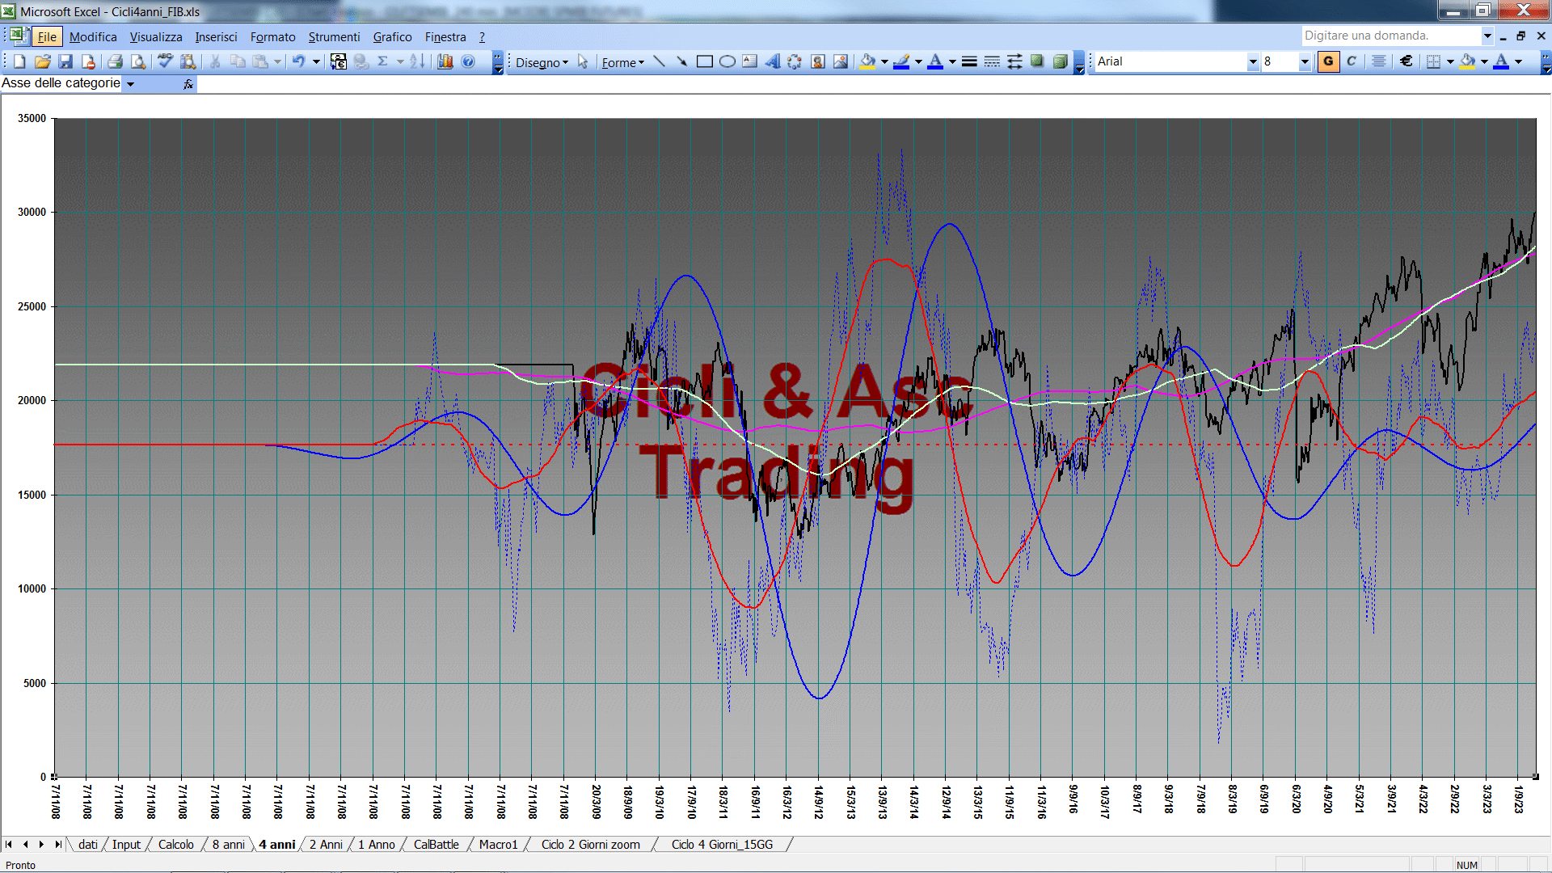Click the Line Style icon
Screen dimensions: 1552x873
click(x=969, y=61)
